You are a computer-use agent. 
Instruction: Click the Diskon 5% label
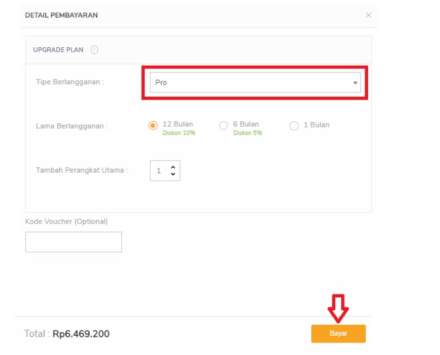[x=247, y=133]
